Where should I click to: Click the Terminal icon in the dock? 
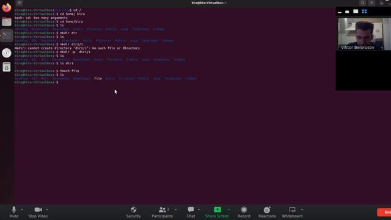tap(7, 35)
